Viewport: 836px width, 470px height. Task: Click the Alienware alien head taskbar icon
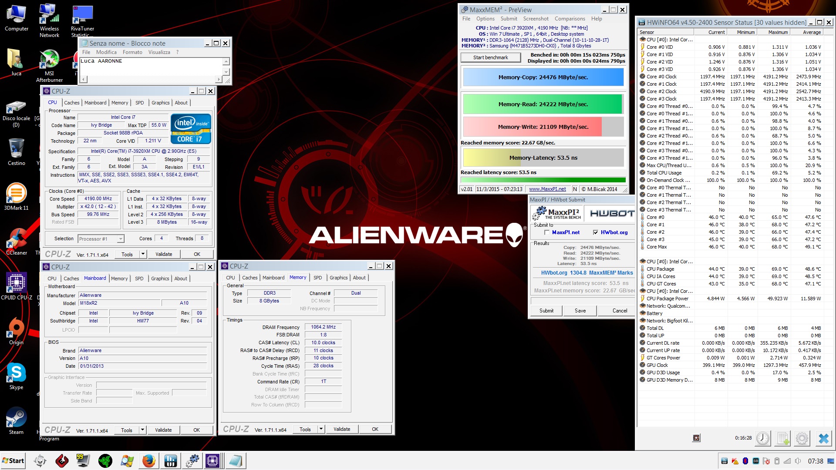click(40, 460)
